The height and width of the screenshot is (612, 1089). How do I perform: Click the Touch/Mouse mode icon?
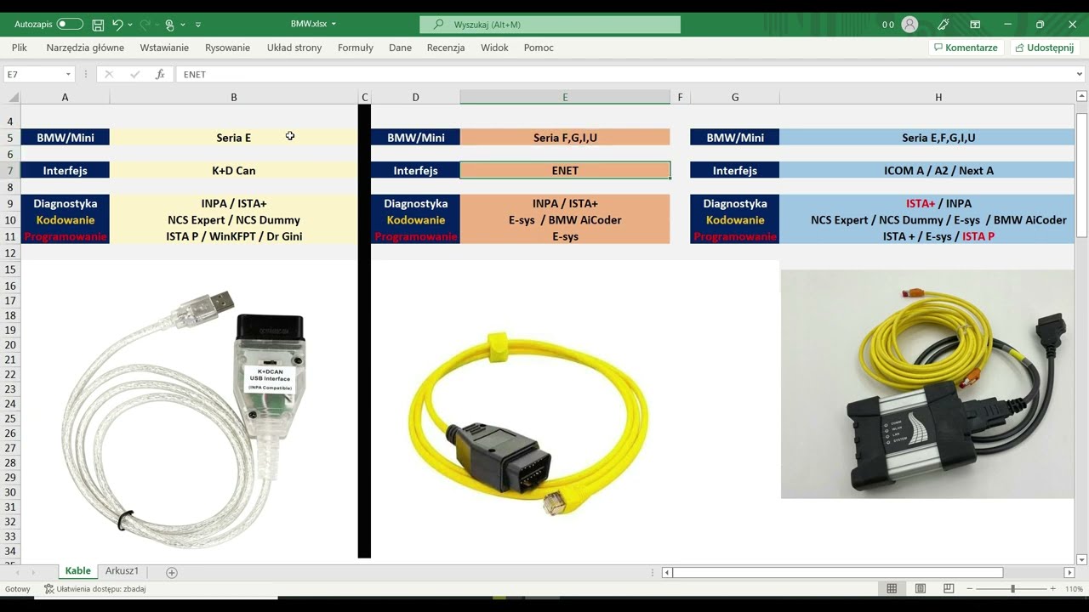[x=170, y=25]
